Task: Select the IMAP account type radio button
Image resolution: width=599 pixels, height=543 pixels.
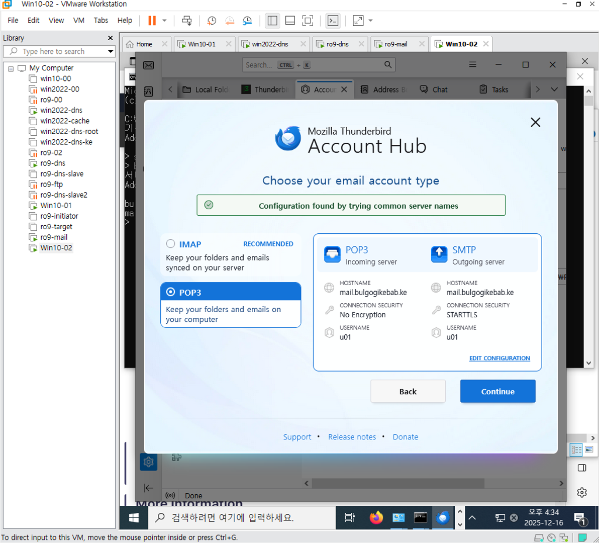Action: click(170, 243)
